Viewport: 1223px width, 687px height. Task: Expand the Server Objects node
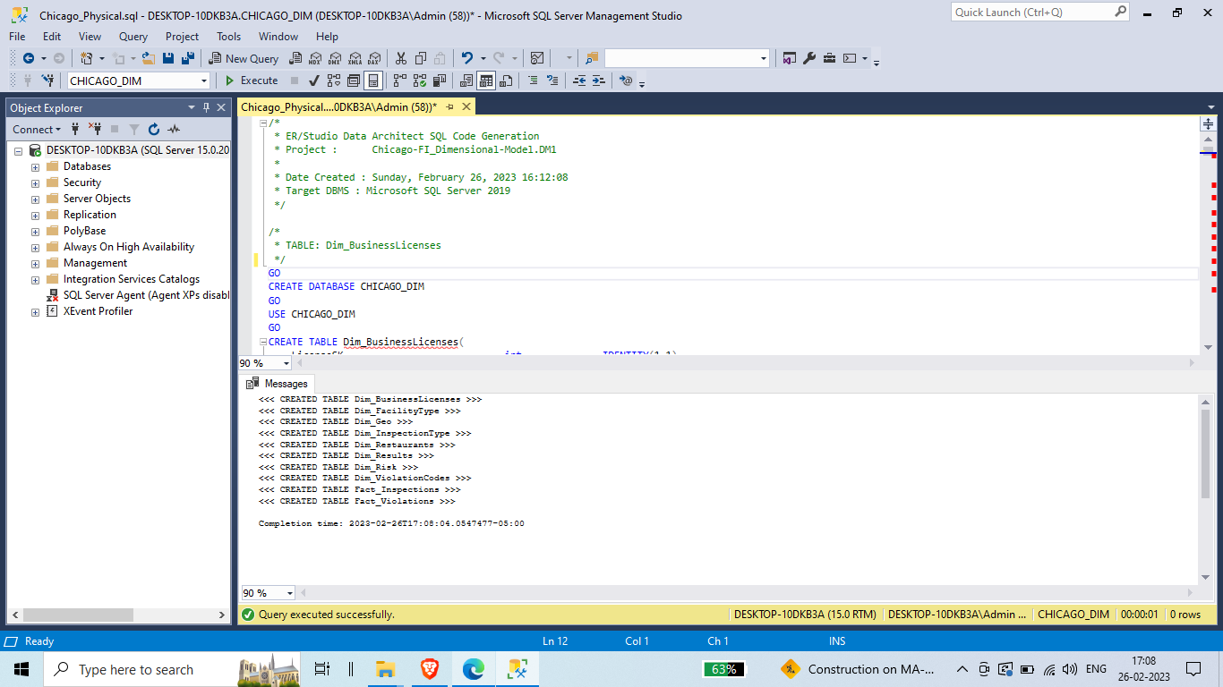point(35,199)
